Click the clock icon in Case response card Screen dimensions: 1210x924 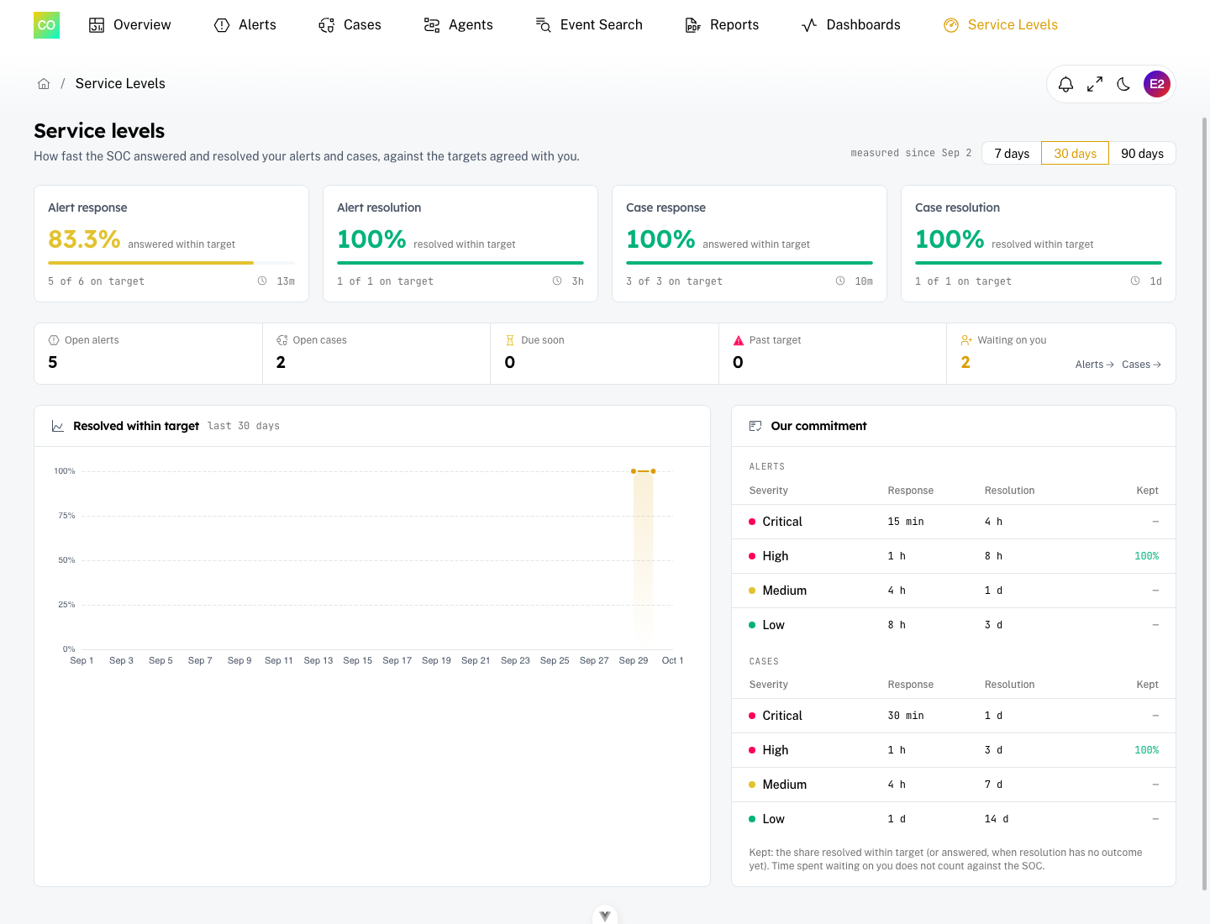tap(840, 281)
